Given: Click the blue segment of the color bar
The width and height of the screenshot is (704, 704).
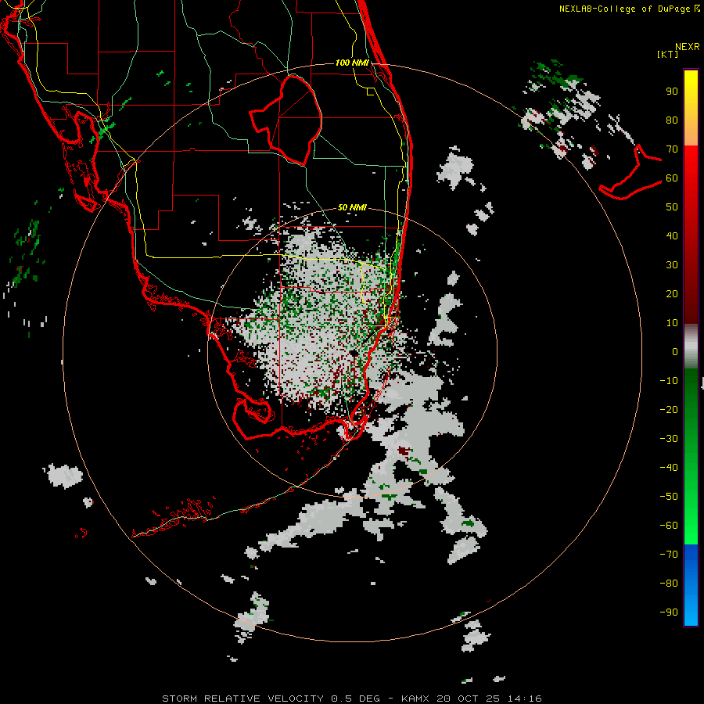Looking at the screenshot, I should click(x=691, y=585).
